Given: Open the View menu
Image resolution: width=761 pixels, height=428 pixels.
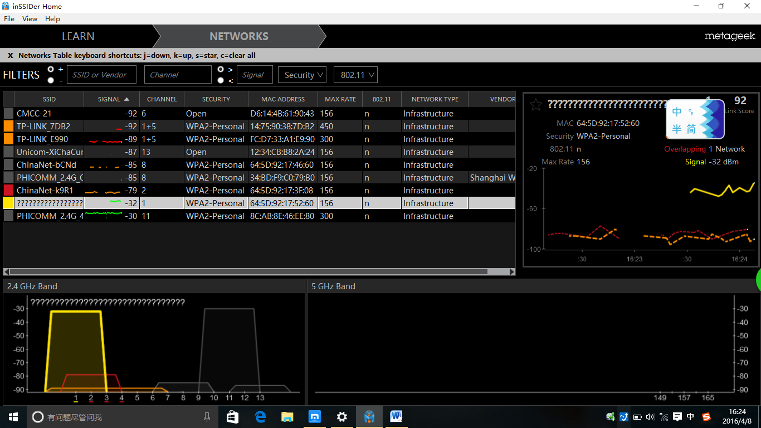Looking at the screenshot, I should point(30,18).
